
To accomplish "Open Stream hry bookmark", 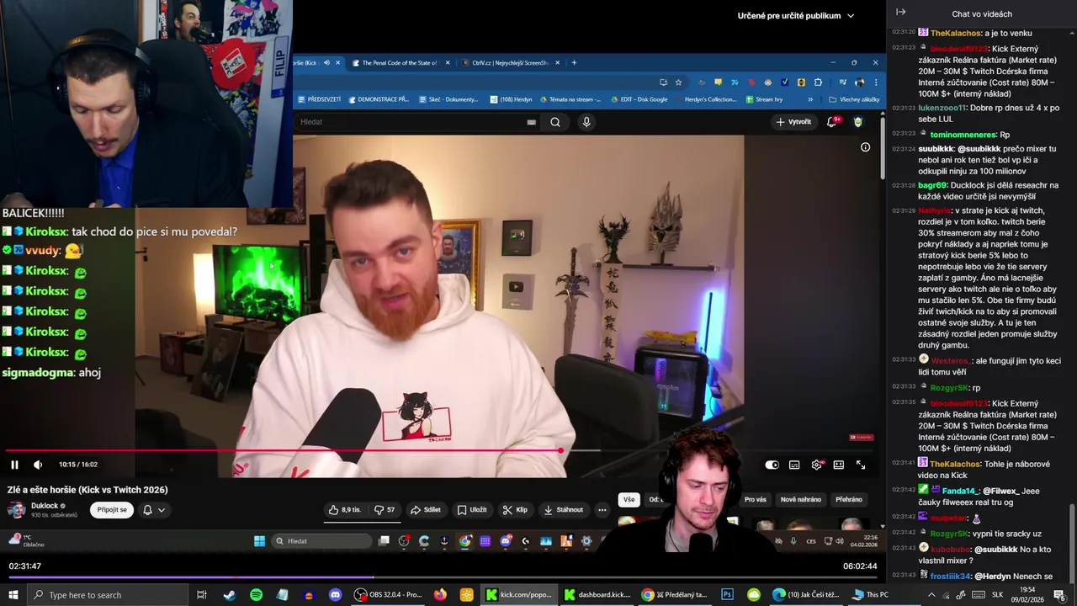I will click(764, 99).
